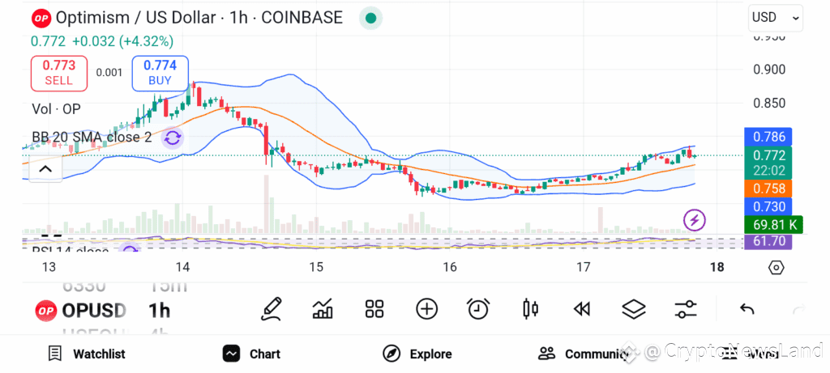
Task: Open chart settings sliders icon
Action: (x=686, y=310)
